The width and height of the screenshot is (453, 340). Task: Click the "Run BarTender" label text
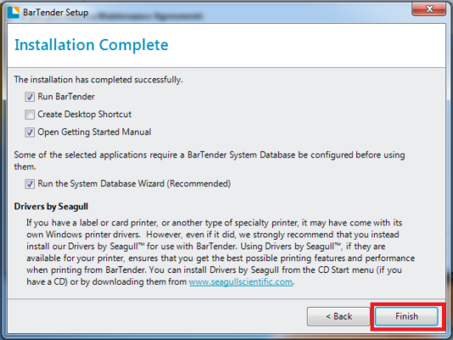(66, 97)
